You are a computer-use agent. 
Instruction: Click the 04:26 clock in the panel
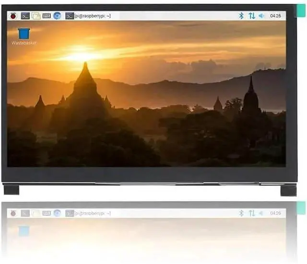(276, 16)
